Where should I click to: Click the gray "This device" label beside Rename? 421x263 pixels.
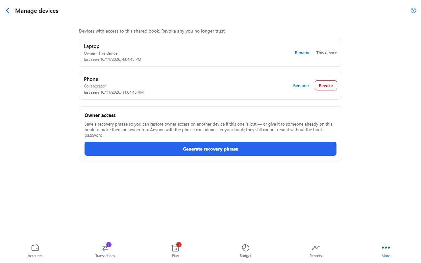point(327,53)
